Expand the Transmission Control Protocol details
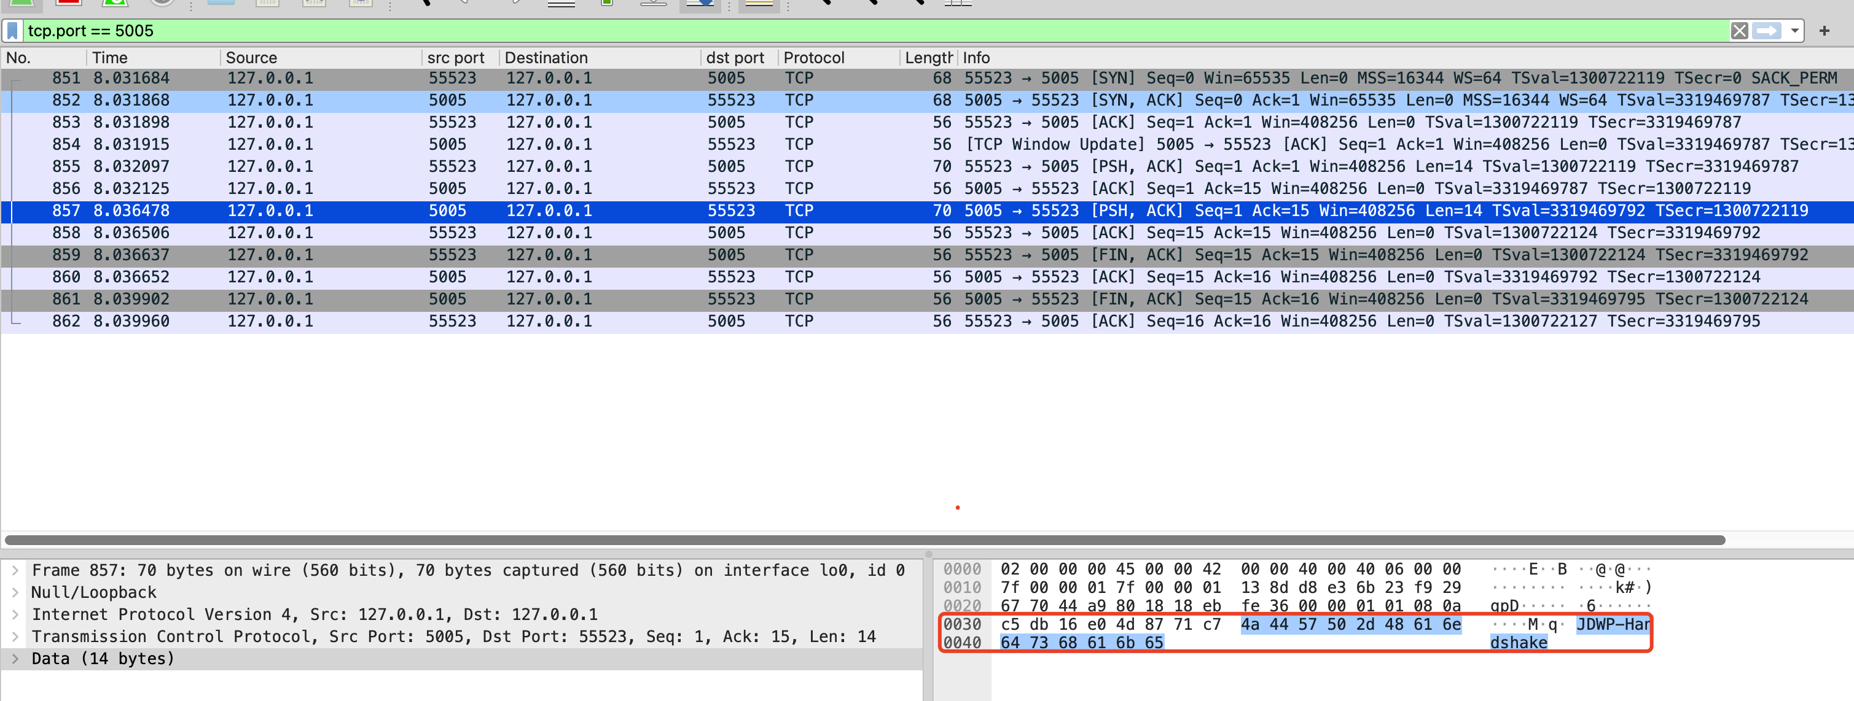 click(15, 637)
